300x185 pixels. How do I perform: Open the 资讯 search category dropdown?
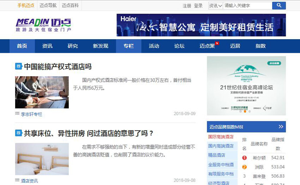pyautogui.click(x=214, y=6)
